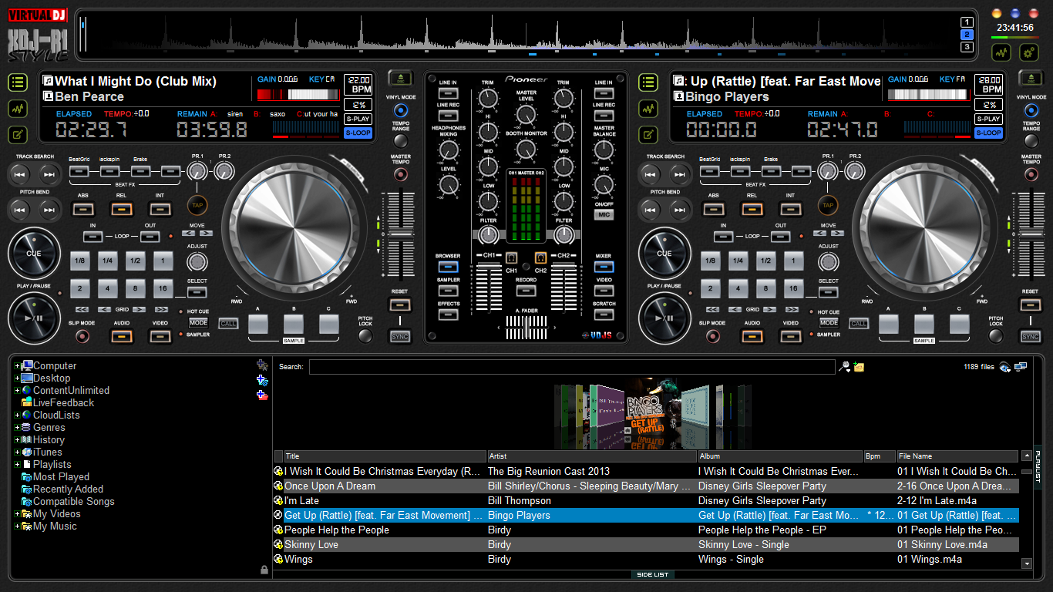Viewport: 1053px width, 592px height.
Task: Click add filter folder red icon
Action: pyautogui.click(x=262, y=395)
